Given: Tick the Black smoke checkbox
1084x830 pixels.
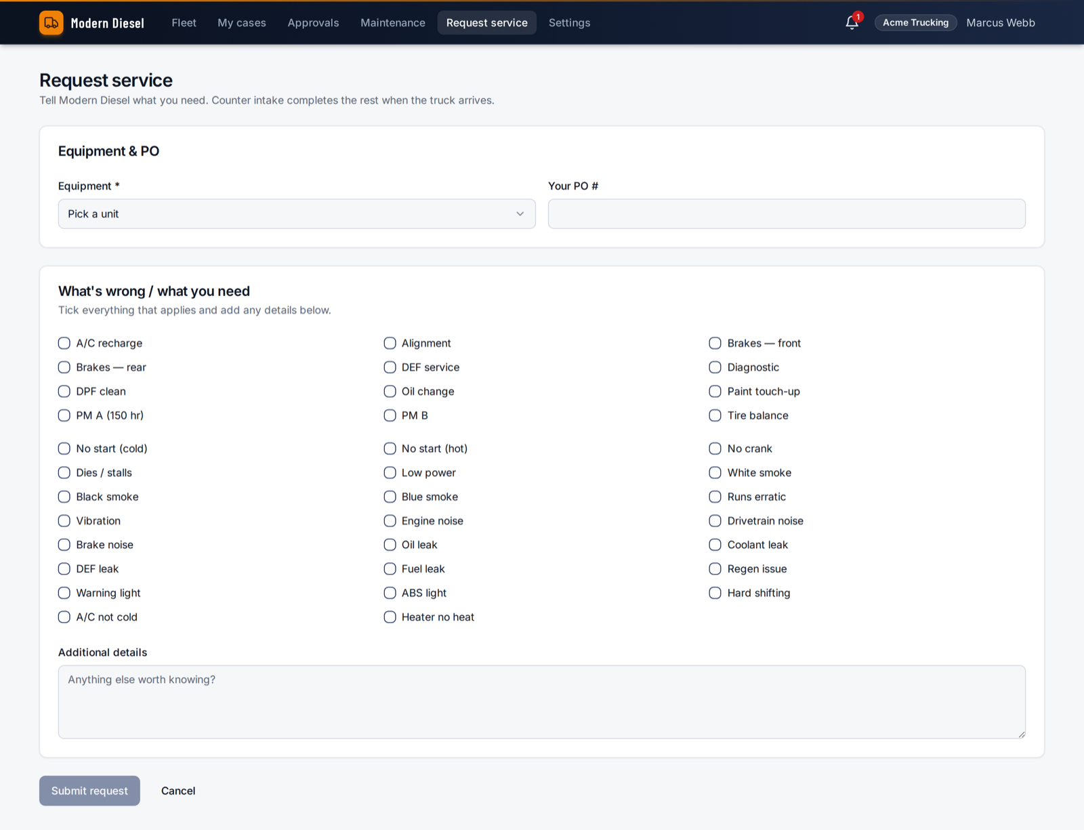Looking at the screenshot, I should [64, 497].
